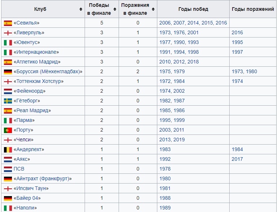277x212 pixels.
Task: Open 1980 in Боруссия's loss years
Action: pos(251,71)
